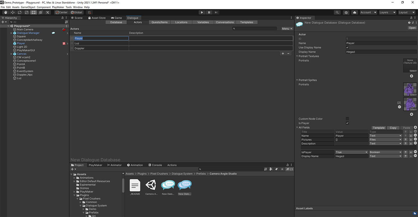Select the Rotate tool
Screen dimensions: 418x217
point(19,12)
